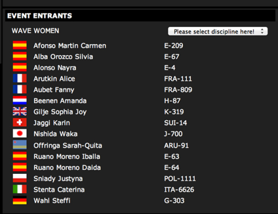The width and height of the screenshot is (278, 214).
Task: Click Swiss flag beside Jaggi Karin
Action: (20, 123)
